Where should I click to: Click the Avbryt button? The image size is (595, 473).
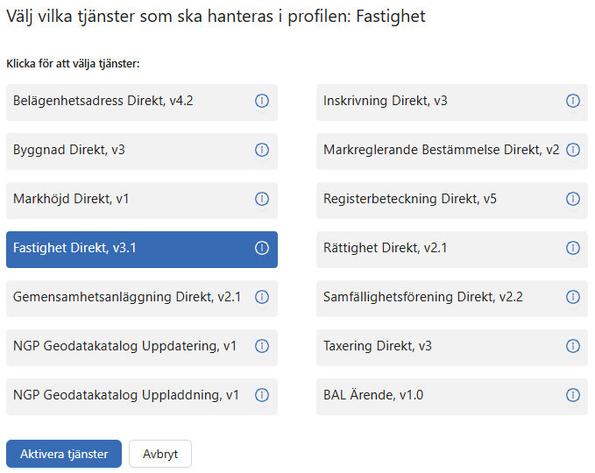[x=160, y=454]
